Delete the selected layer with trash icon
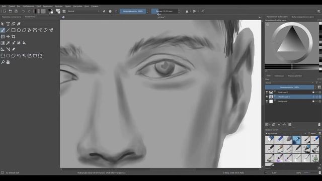 tap(319, 125)
